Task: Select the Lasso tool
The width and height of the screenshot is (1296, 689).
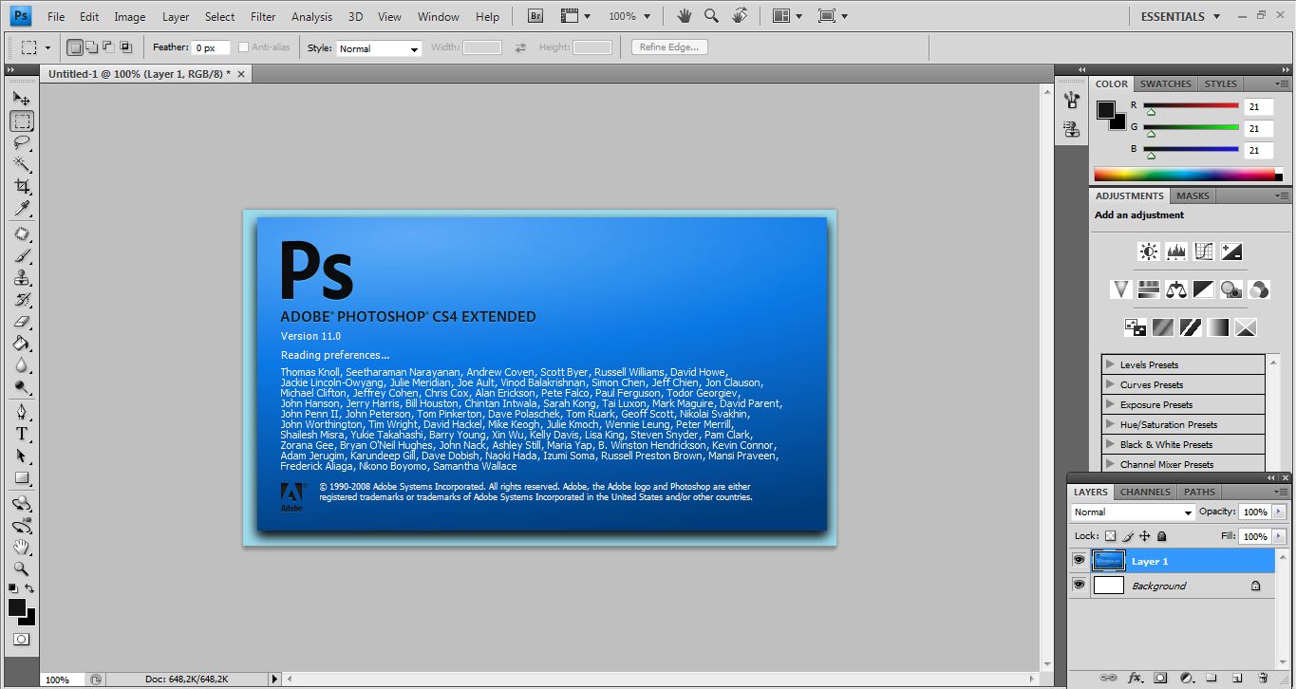Action: [x=22, y=143]
